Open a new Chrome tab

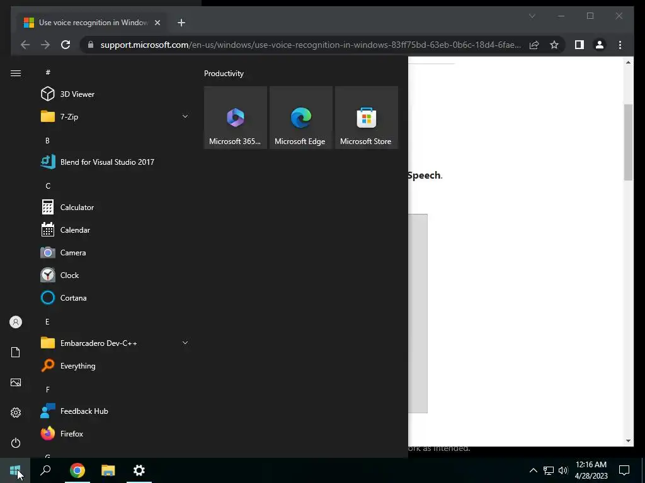tap(181, 23)
